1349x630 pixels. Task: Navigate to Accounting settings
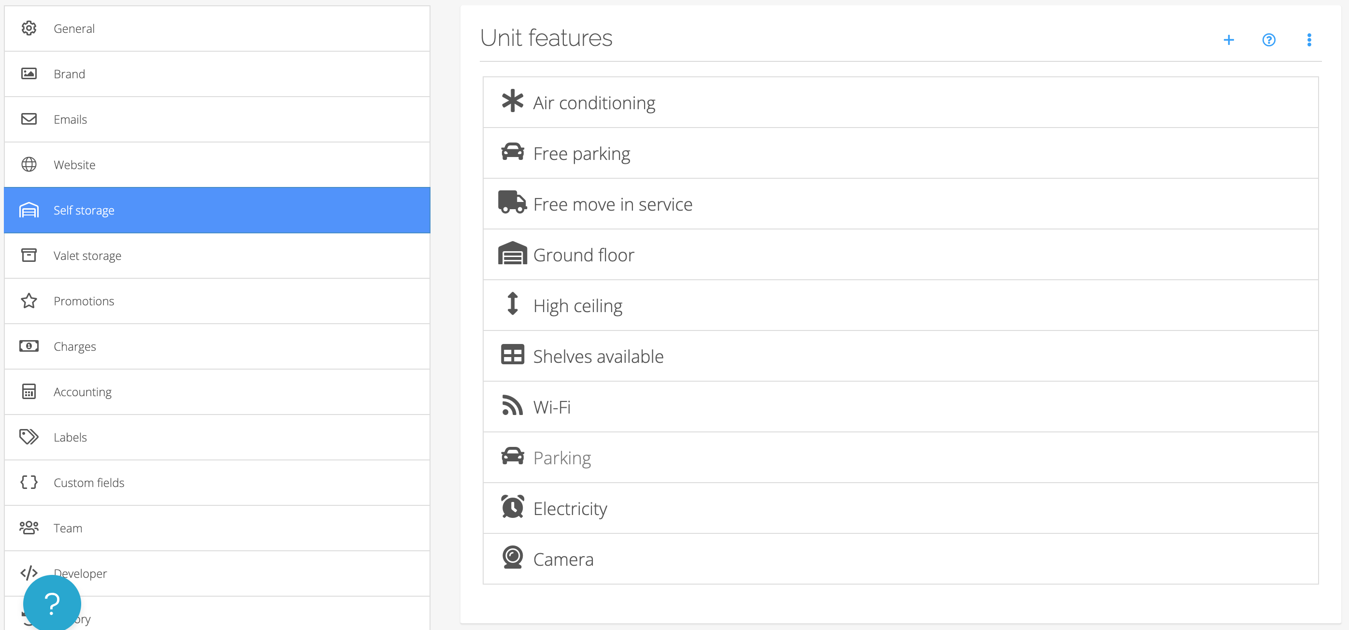pyautogui.click(x=82, y=392)
